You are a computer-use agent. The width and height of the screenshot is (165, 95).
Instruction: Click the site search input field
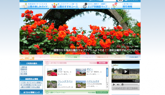click(109, 0)
